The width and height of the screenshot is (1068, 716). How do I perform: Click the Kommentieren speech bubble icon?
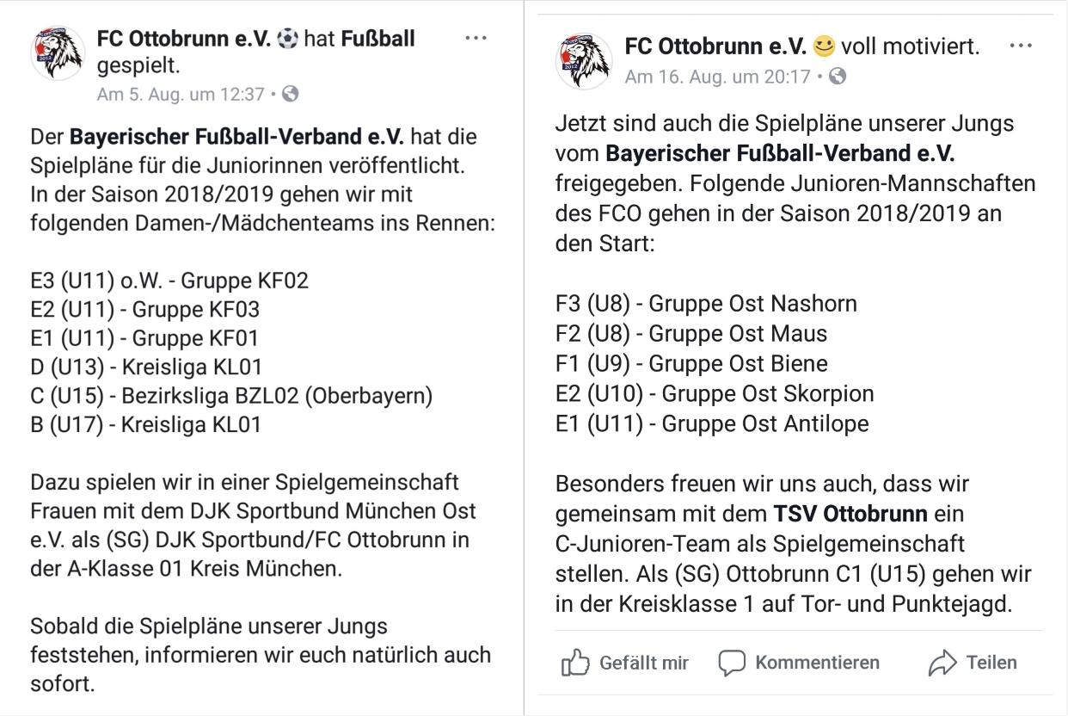732,663
